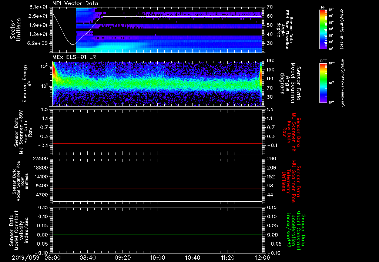Click the 4700 scanner position axis value
This screenshot has height=262, width=379.
pos(42,195)
